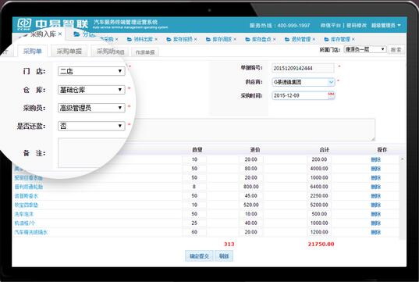Screen dimensions: 419x282
Task: Click the 刷新 button
Action: click(x=224, y=256)
